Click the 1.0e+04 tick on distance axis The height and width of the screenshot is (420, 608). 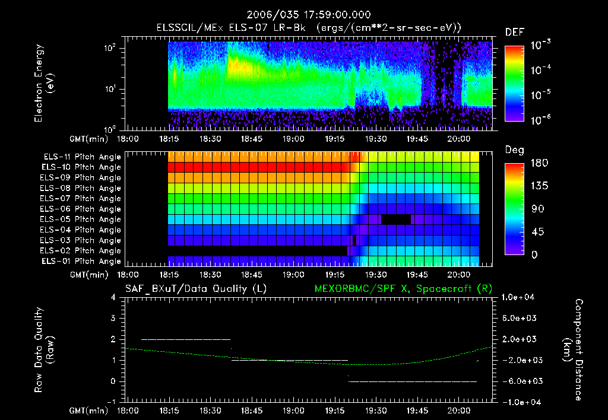[x=518, y=297]
